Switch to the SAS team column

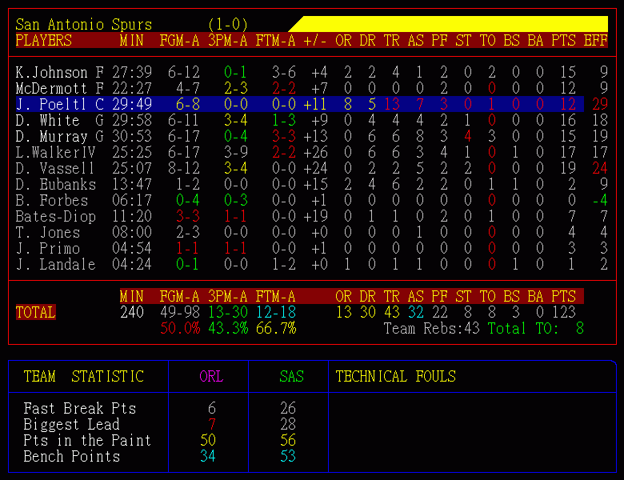point(291,377)
